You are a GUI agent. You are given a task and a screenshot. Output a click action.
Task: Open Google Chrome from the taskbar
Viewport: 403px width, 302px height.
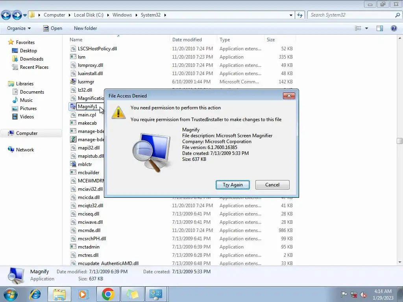pos(108,294)
